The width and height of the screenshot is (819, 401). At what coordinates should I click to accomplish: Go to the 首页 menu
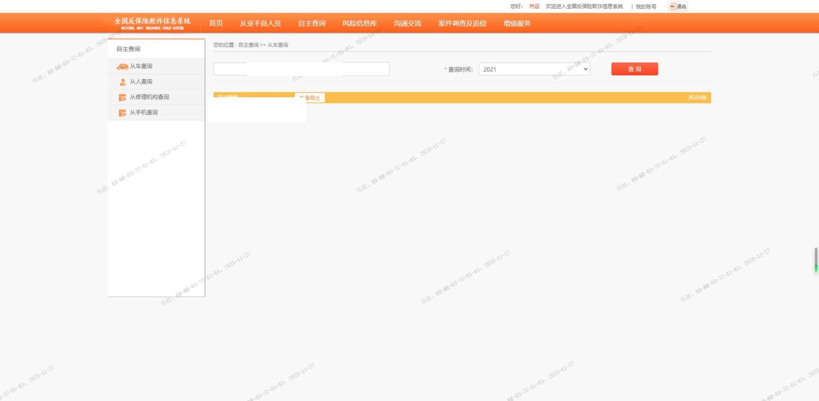[x=216, y=23]
